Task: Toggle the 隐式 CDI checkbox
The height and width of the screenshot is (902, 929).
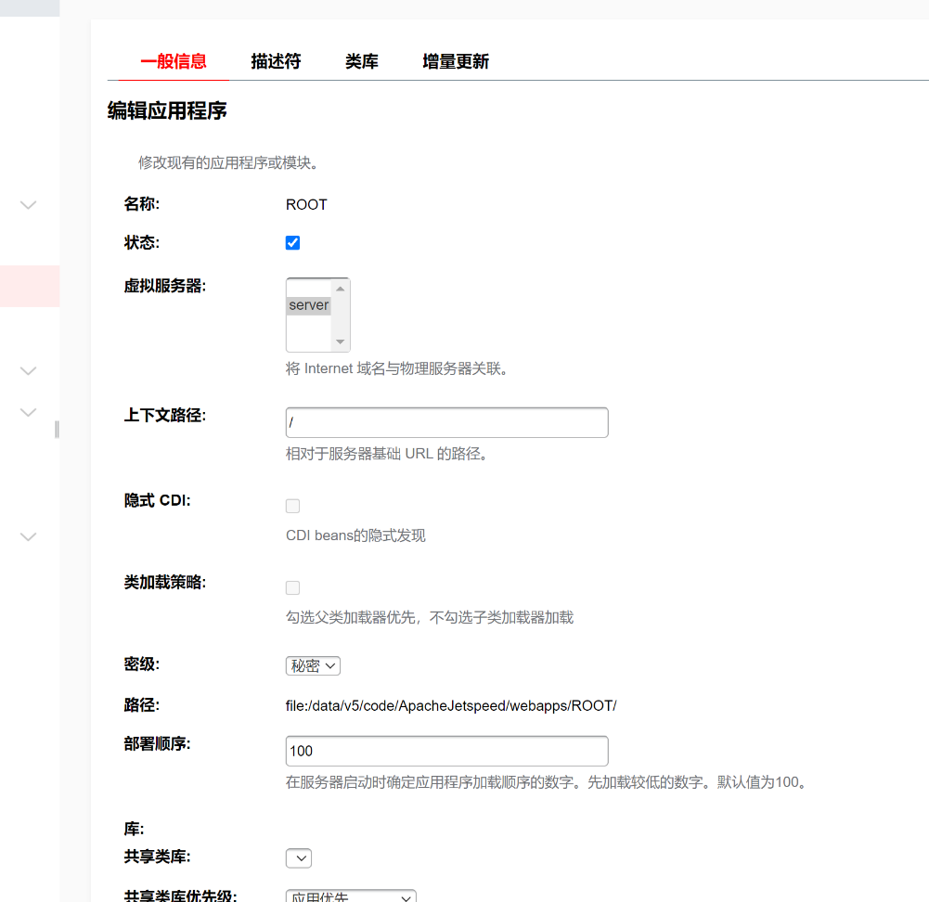Action: click(x=292, y=506)
